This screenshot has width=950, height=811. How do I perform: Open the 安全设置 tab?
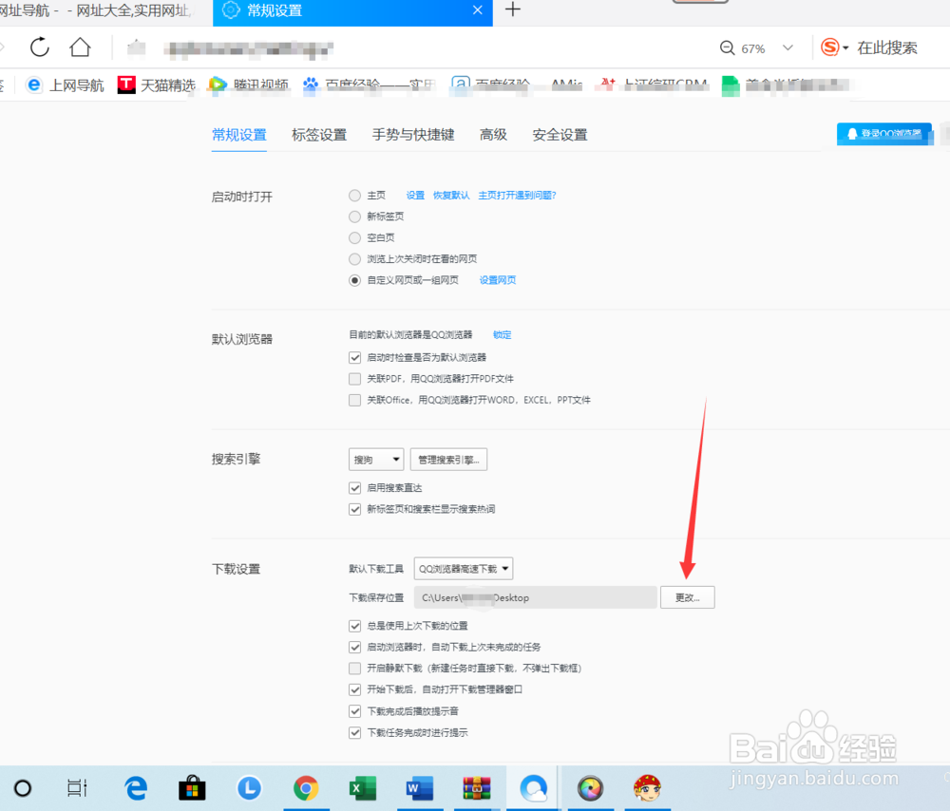pos(560,135)
